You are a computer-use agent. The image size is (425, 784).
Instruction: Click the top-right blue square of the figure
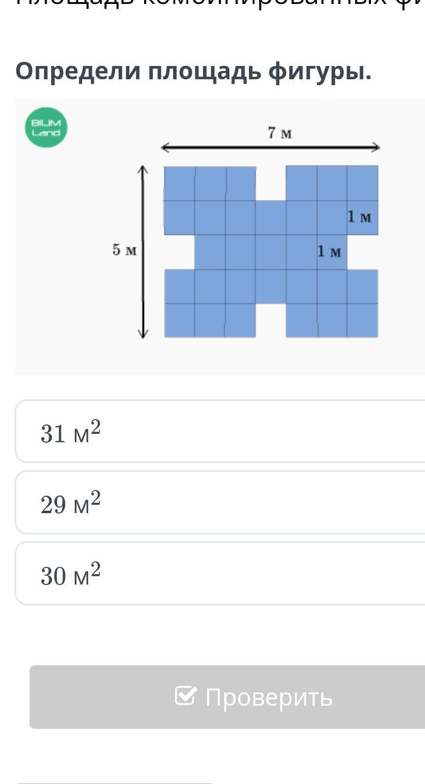point(363,183)
